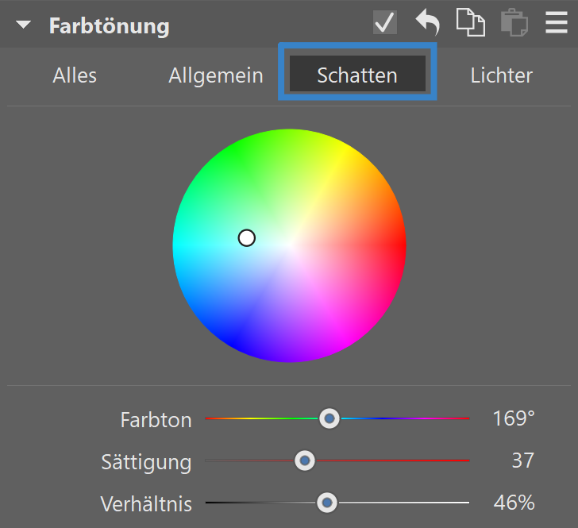The image size is (578, 528).
Task: Switch to the Allgemein tab
Action: click(216, 75)
